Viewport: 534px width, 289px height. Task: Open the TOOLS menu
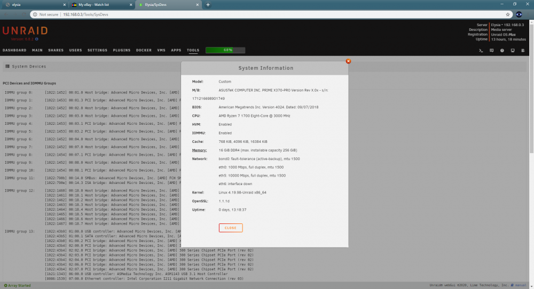click(193, 50)
